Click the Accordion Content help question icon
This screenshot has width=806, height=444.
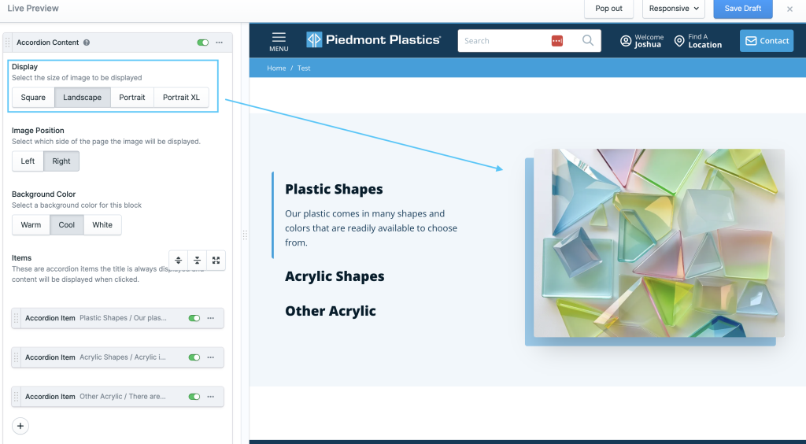(87, 43)
